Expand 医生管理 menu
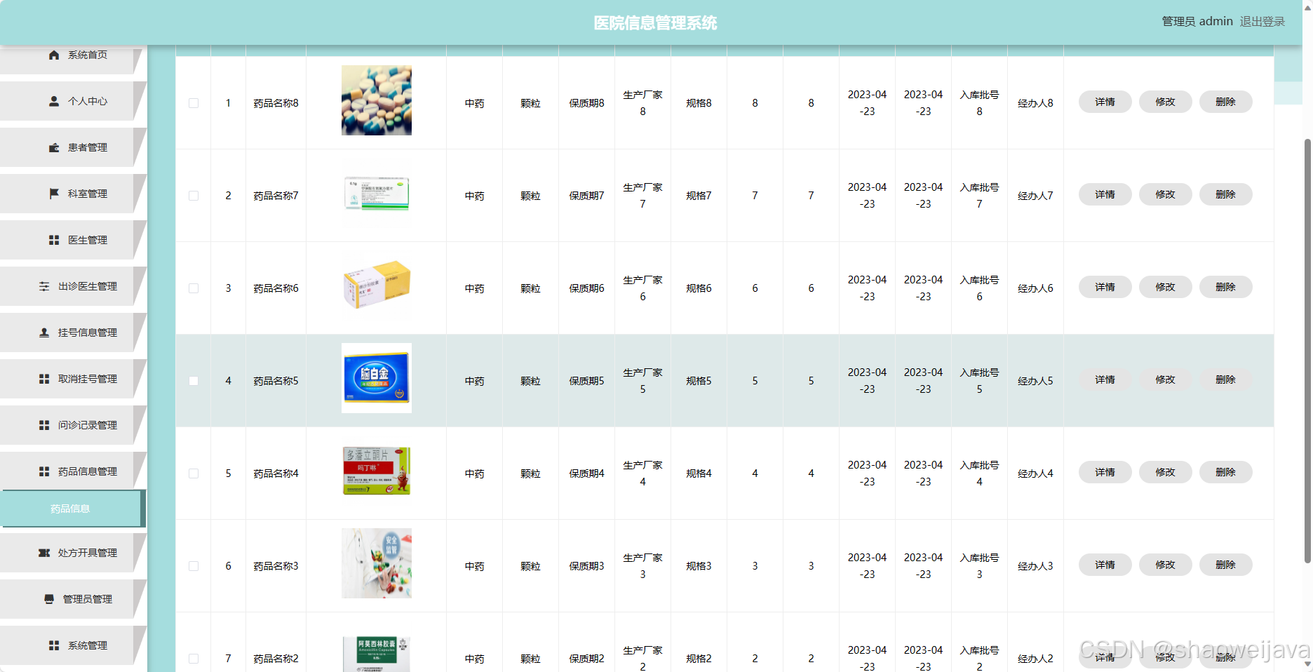The height and width of the screenshot is (672, 1313). [73, 240]
